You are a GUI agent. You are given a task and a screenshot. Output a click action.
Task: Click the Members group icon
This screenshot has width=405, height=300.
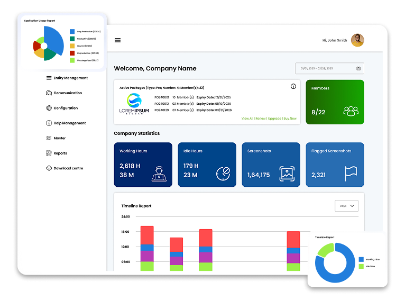[351, 111]
